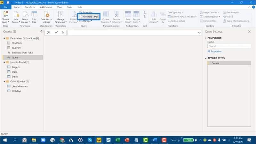Click the Enter Data icon

click(34, 14)
